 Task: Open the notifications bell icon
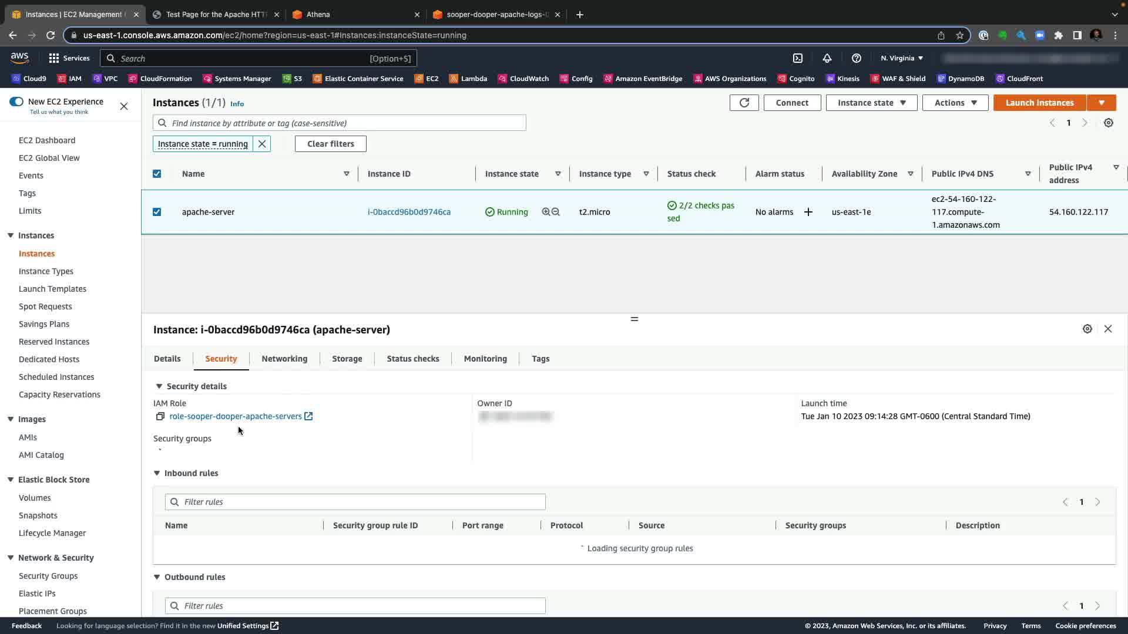coord(827,58)
